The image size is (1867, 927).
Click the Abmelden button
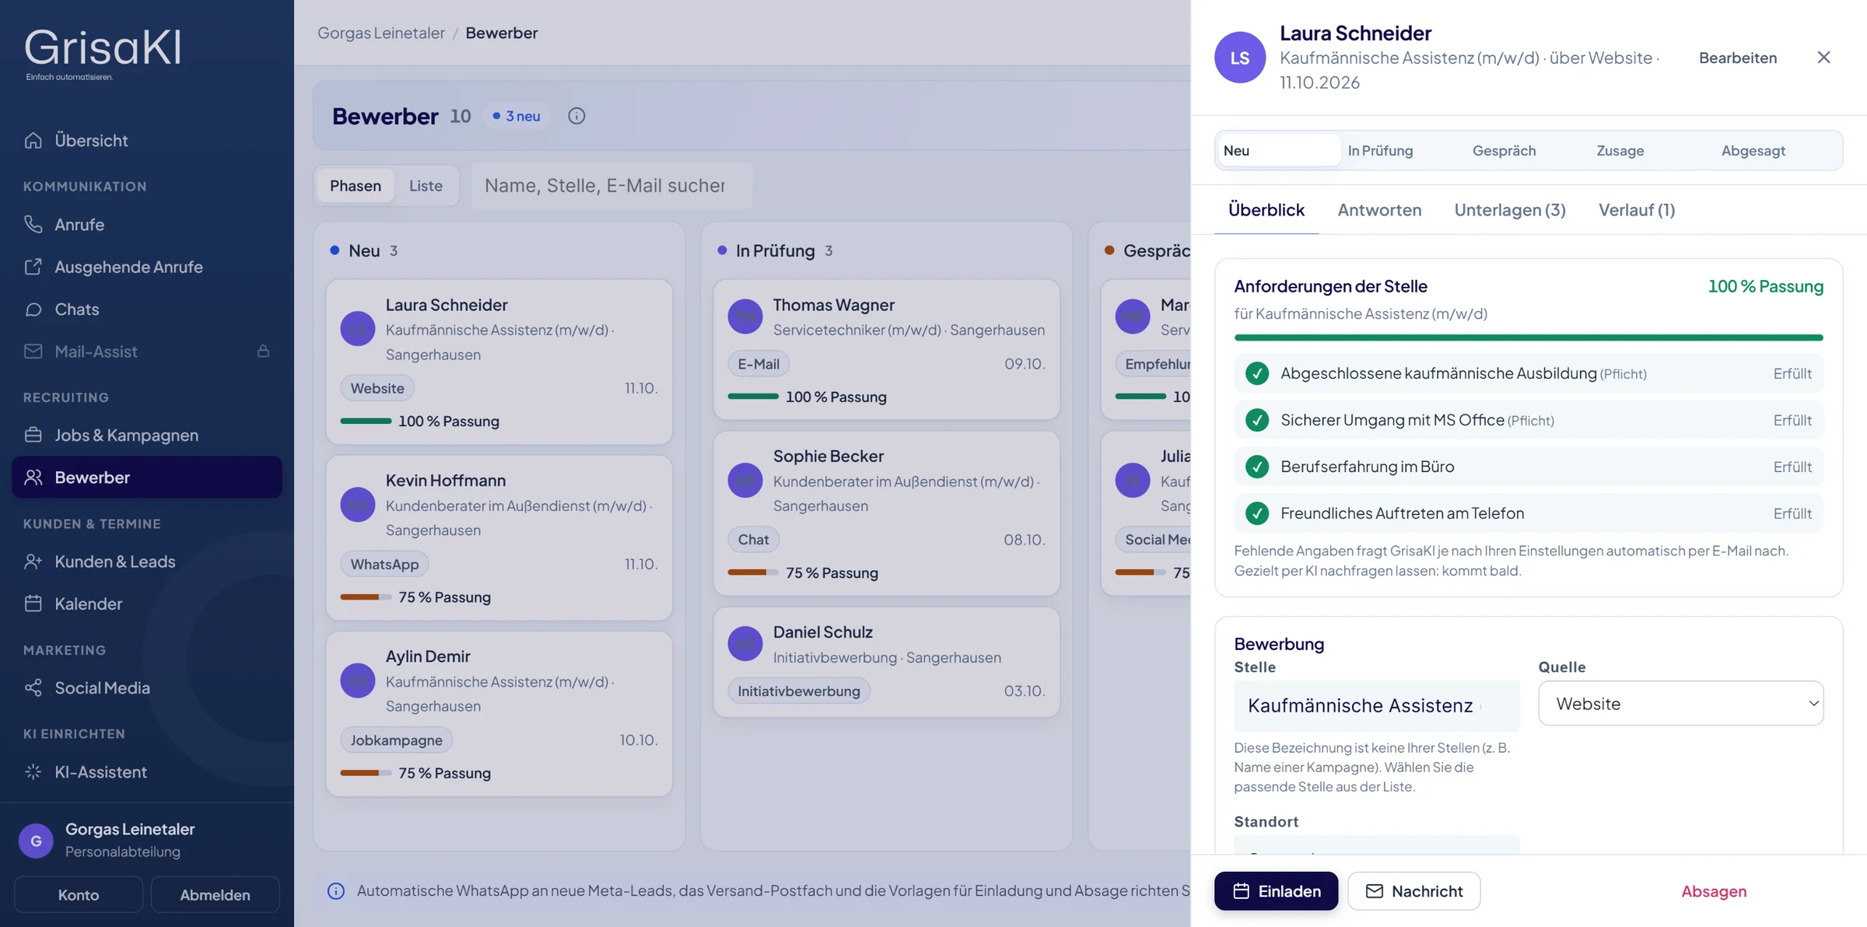point(215,894)
